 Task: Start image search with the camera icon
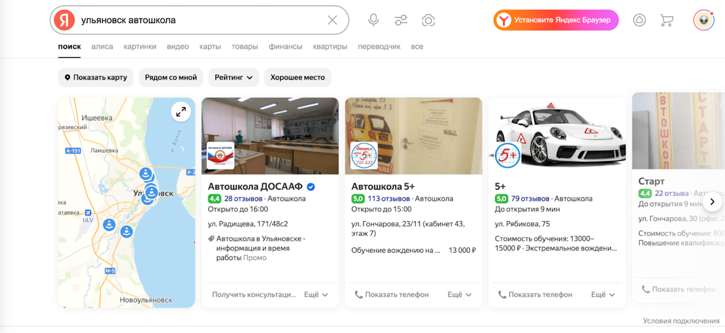[x=428, y=20]
